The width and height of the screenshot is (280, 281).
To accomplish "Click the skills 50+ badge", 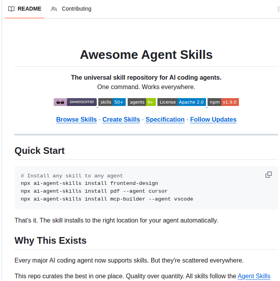I will pos(112,102).
